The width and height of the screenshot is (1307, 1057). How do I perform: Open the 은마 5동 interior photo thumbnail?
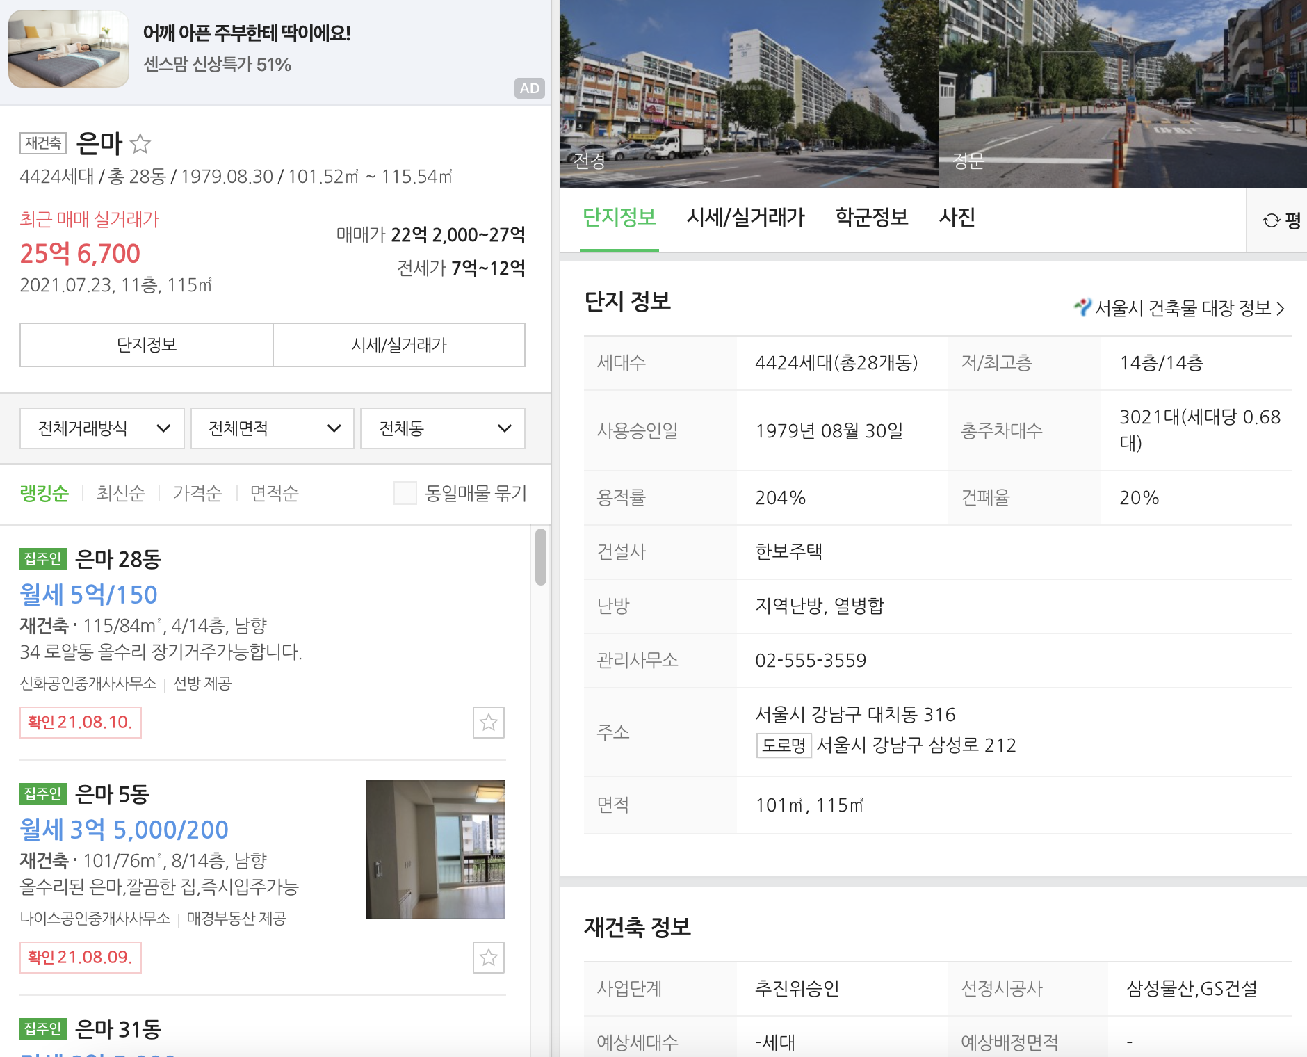coord(435,850)
